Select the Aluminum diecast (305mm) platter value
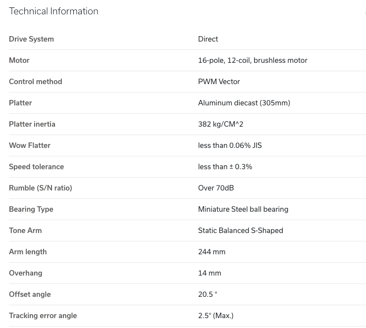Image resolution: width=366 pixels, height=328 pixels. pyautogui.click(x=244, y=103)
